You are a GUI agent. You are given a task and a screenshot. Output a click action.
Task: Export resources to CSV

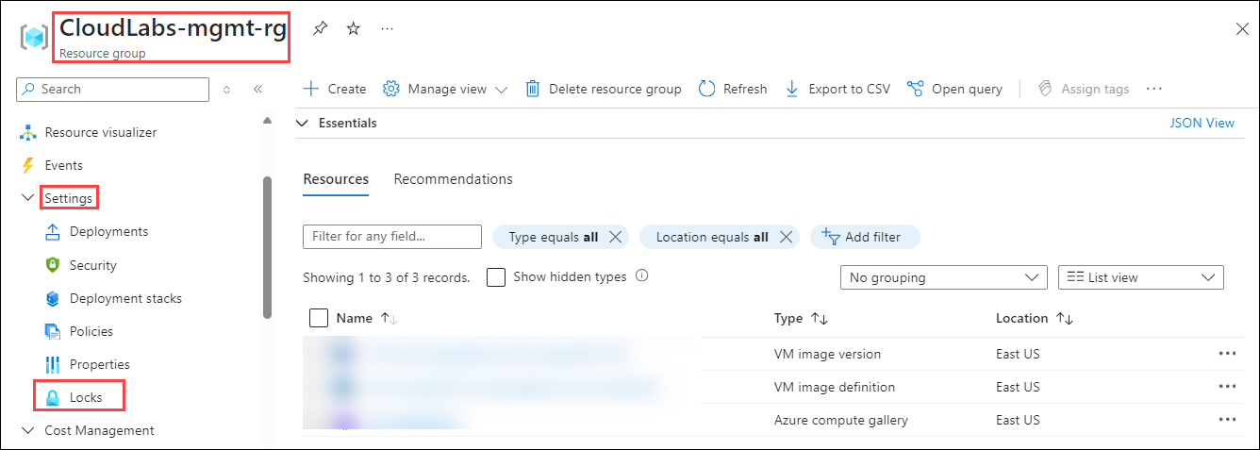[x=837, y=89]
